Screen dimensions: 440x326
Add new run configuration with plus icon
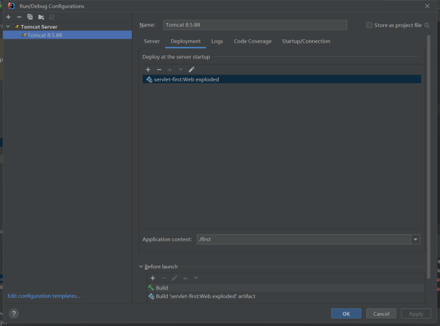click(8, 17)
